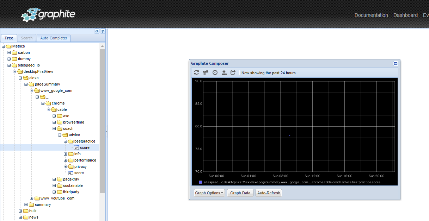The height and width of the screenshot is (221, 429).
Task: Open the calendar date range picker
Action: point(206,72)
